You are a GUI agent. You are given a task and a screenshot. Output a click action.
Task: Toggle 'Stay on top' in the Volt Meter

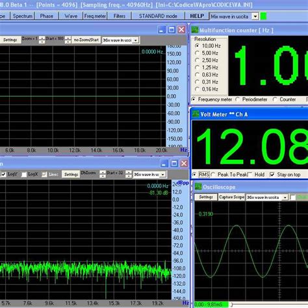pyautogui.click(x=272, y=174)
